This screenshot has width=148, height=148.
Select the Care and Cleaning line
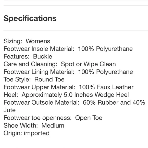[60, 64]
